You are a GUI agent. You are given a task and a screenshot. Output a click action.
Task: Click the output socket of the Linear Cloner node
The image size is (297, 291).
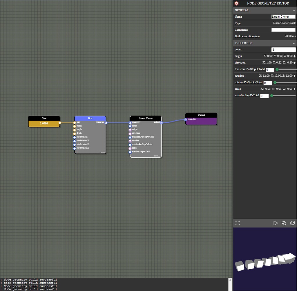[162, 122]
